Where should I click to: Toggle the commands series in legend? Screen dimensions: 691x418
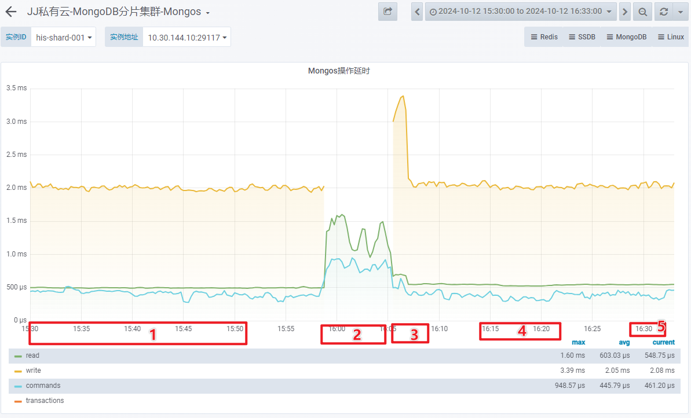pyautogui.click(x=43, y=386)
